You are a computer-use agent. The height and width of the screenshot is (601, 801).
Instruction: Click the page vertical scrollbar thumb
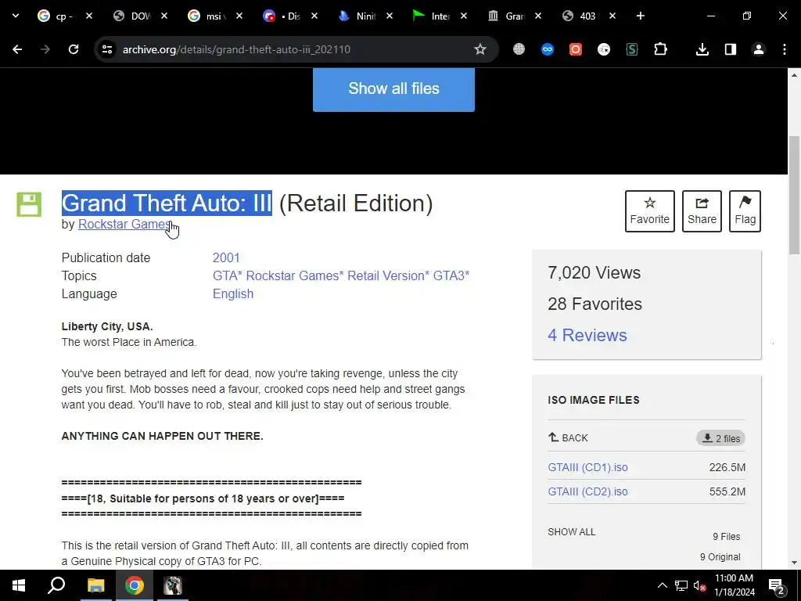click(794, 195)
